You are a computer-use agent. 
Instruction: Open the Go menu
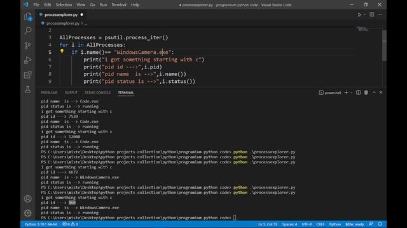pos(92,4)
